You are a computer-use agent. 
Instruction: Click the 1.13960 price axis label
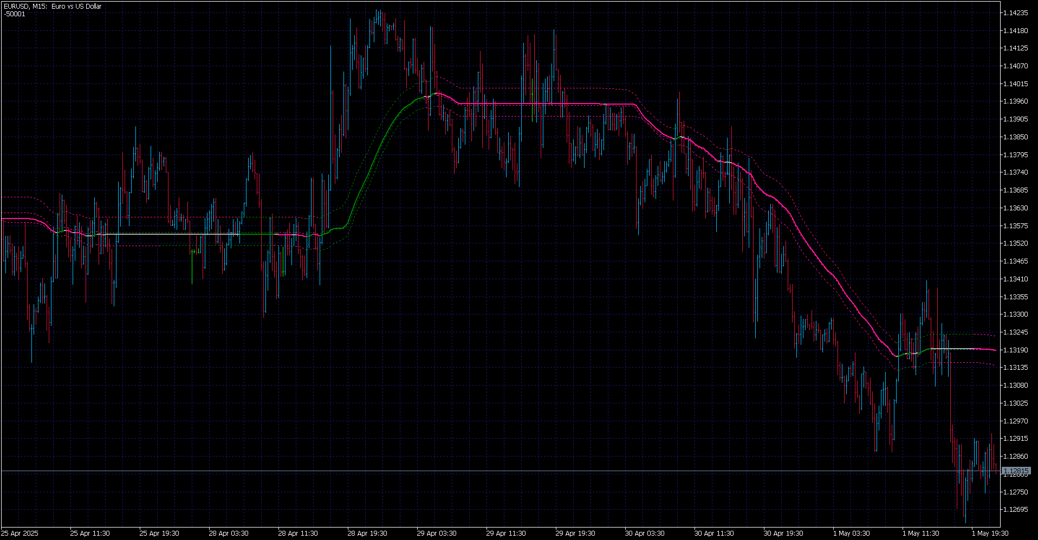click(1015, 101)
